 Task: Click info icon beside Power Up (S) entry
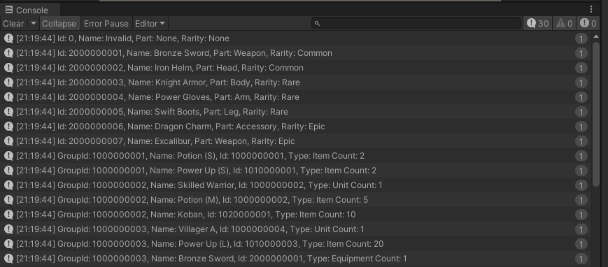[8, 171]
